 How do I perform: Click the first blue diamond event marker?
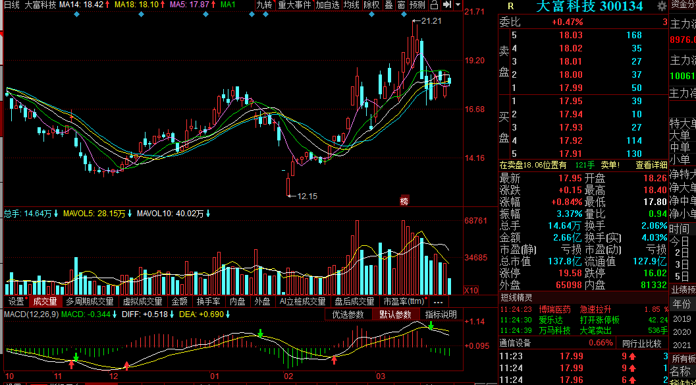[x=77, y=15]
